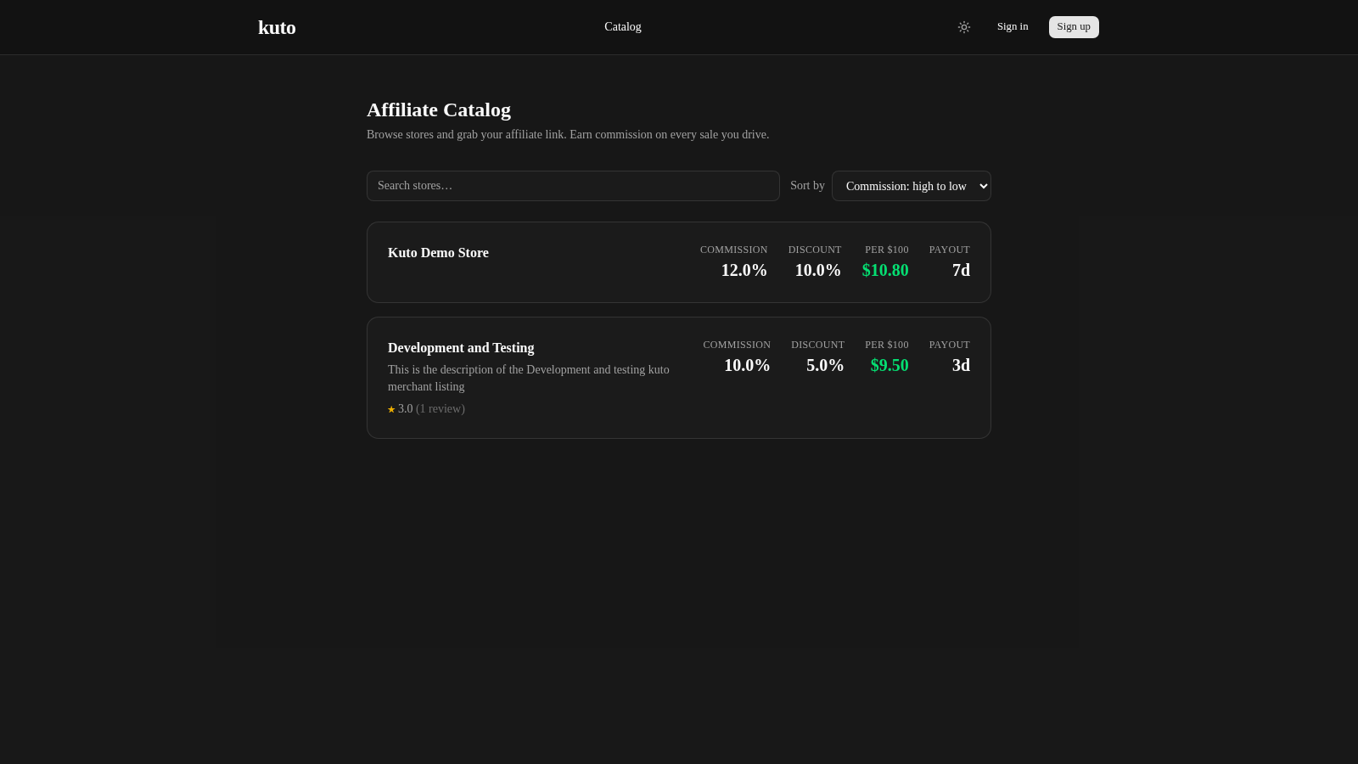Viewport: 1358px width, 764px height.
Task: Click the 3d payout value
Action: 961,365
